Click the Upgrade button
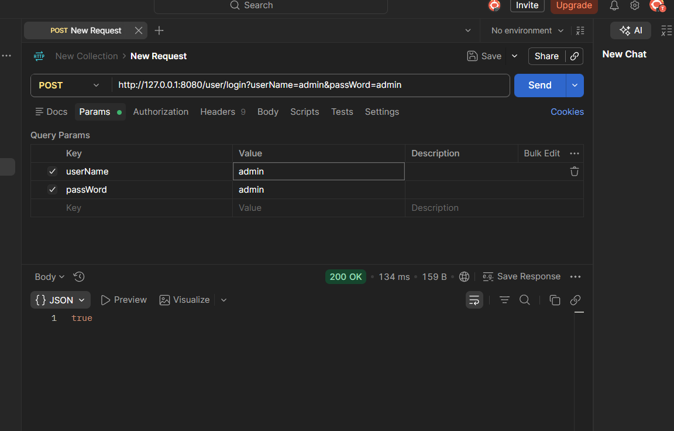 pyautogui.click(x=574, y=5)
